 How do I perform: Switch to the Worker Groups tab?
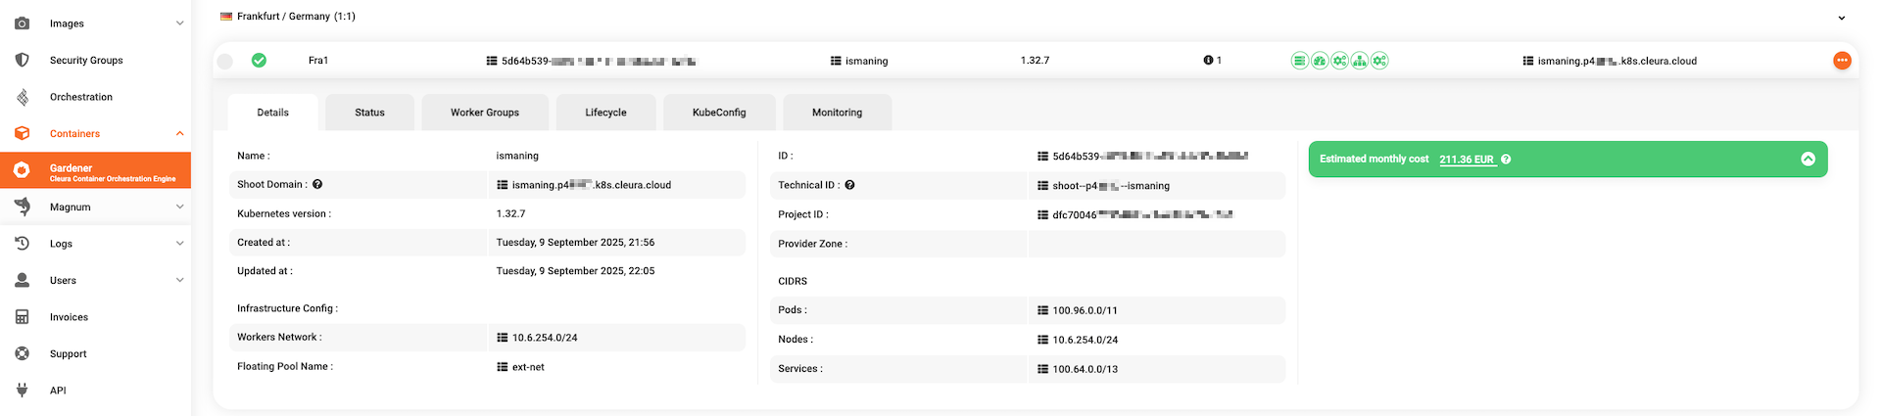(x=485, y=113)
